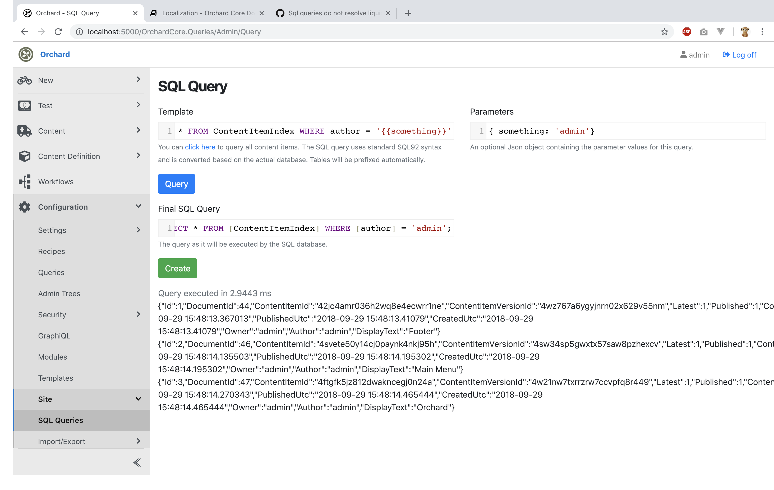This screenshot has height=490, width=774.
Task: Select the Workflows icon in sidebar
Action: [24, 181]
